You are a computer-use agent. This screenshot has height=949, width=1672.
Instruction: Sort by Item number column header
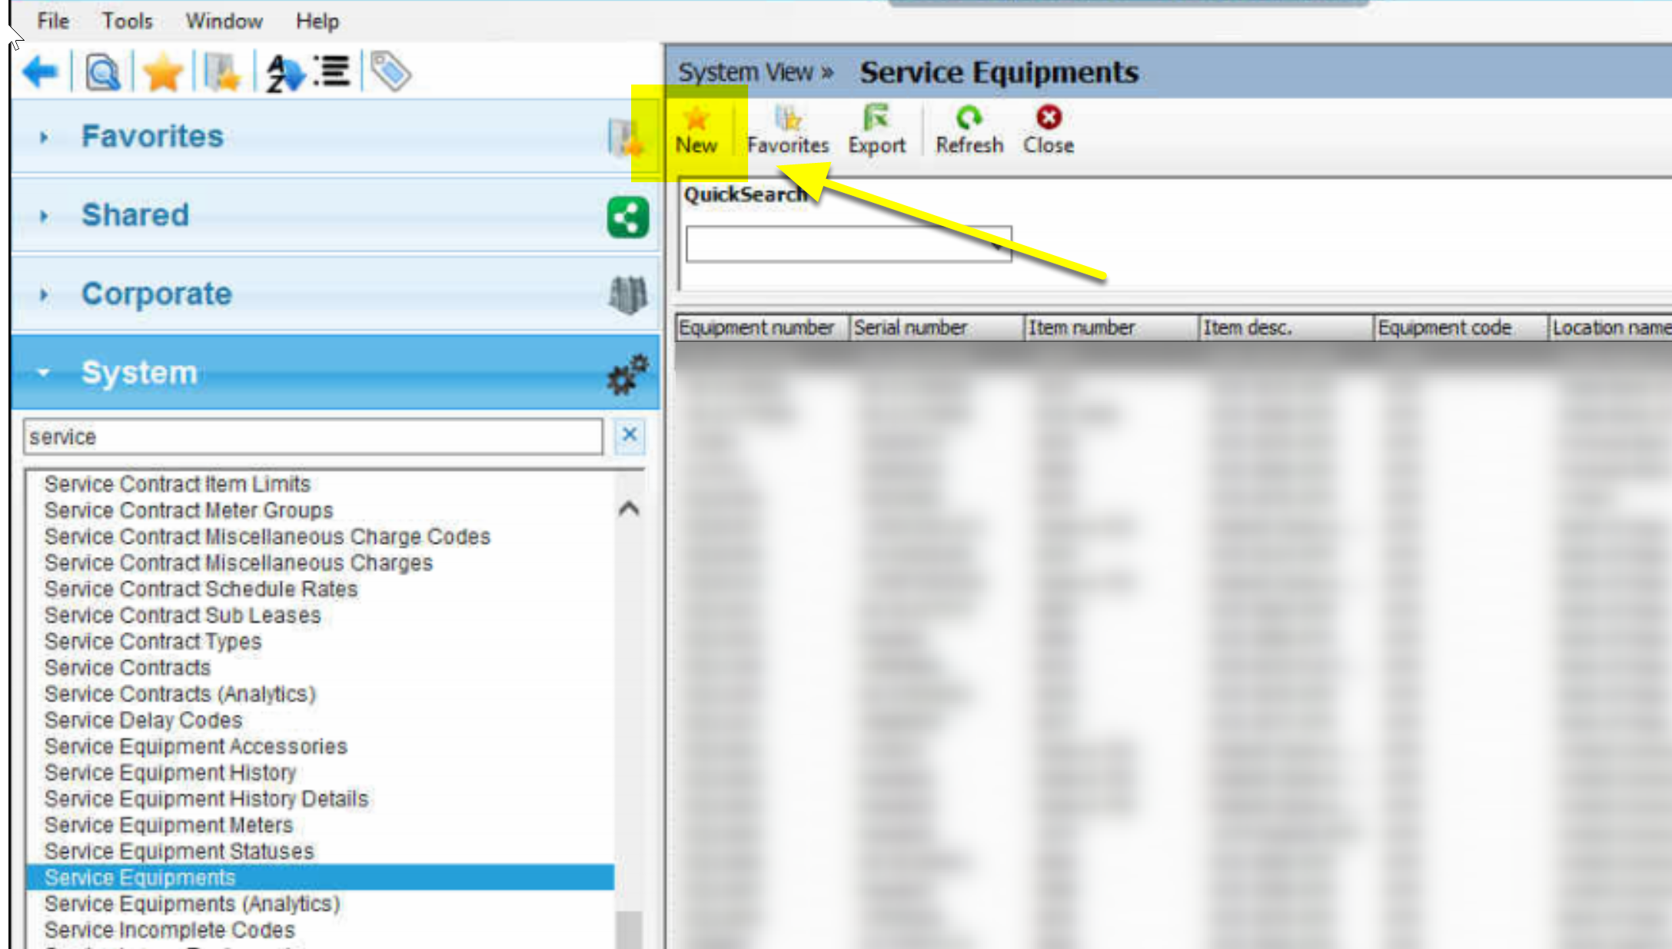(1112, 328)
